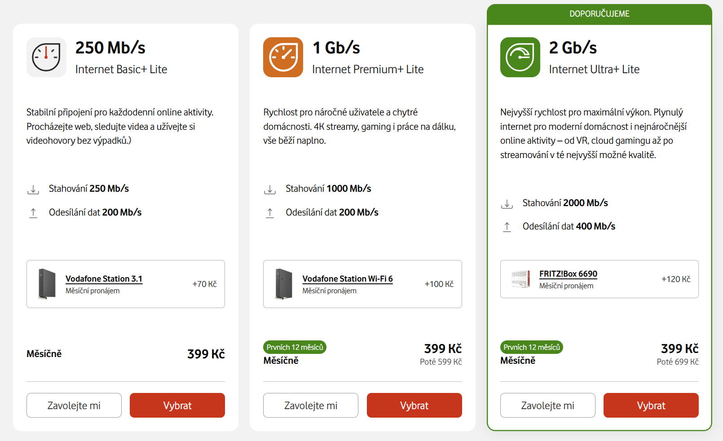Choose Vybrat for Internet Ultra+ Lite
Viewport: 723px width, 441px height.
[x=651, y=406]
